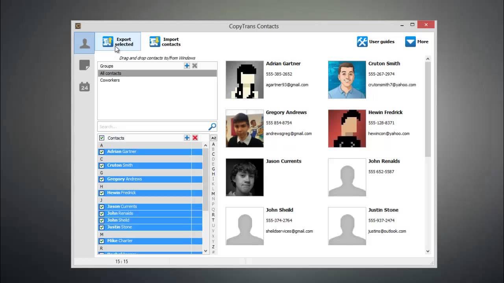Open Hewin Fredrick's photo thumbnail

(347, 129)
